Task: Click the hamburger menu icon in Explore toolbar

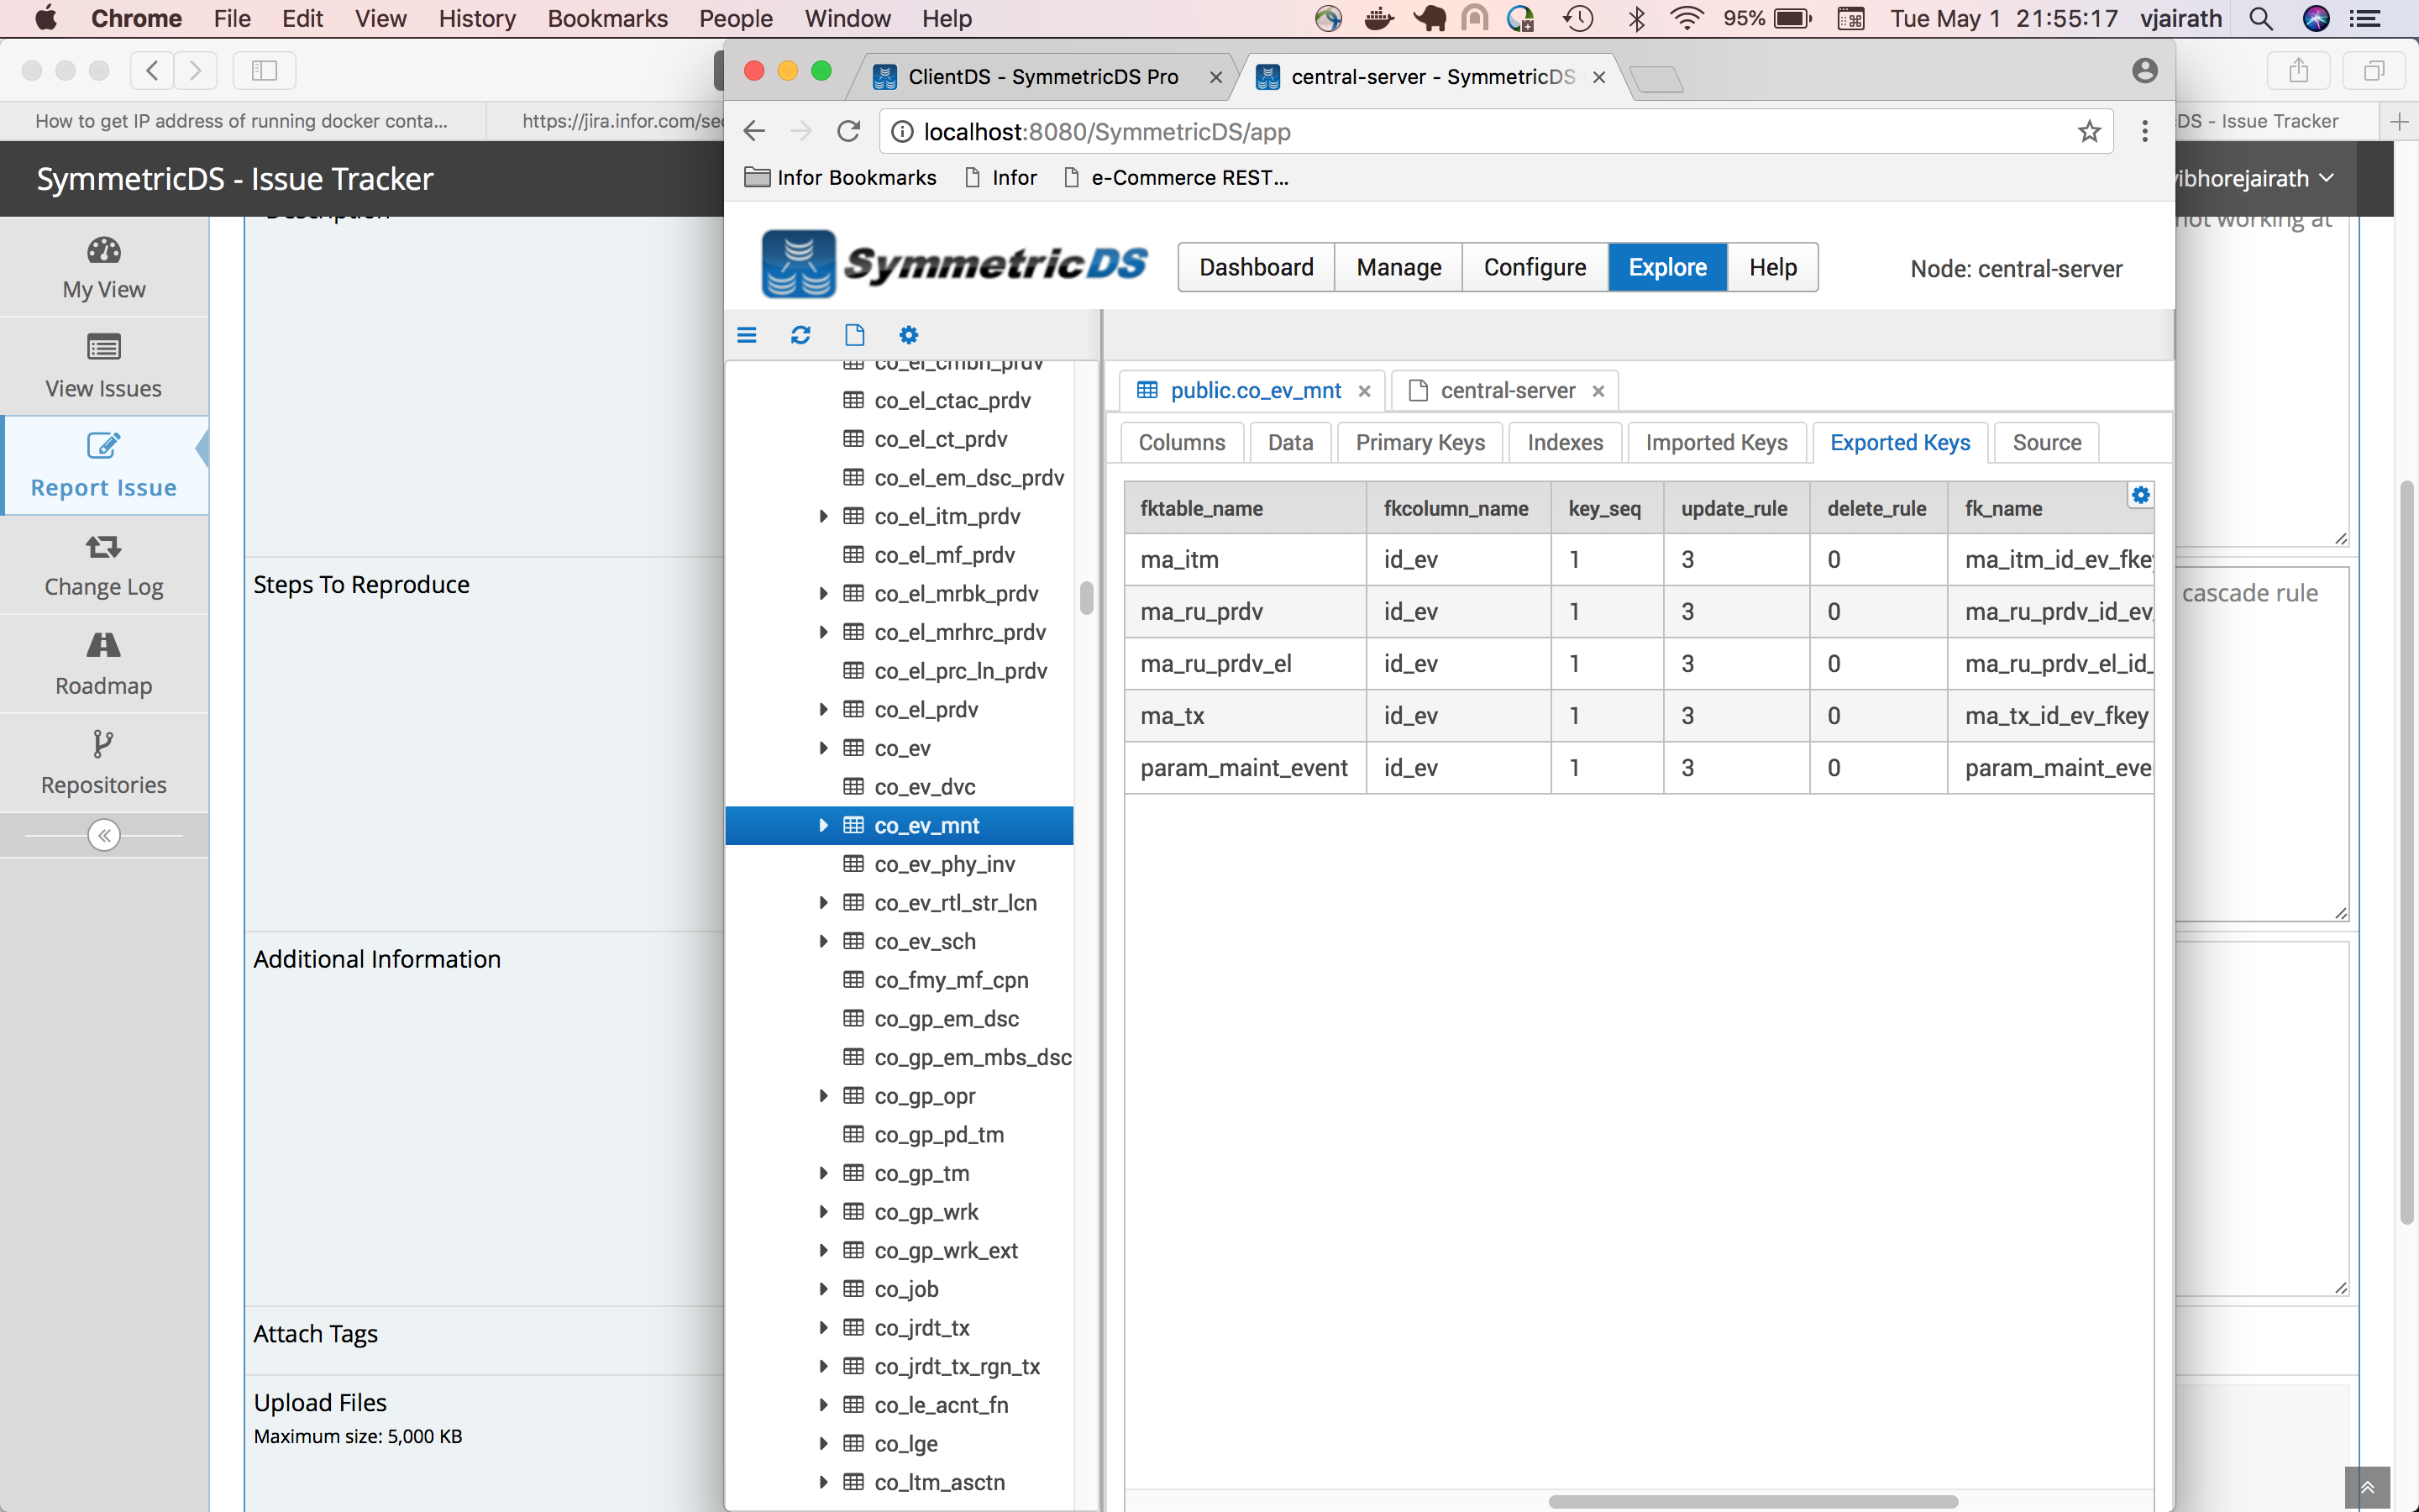Action: coord(747,335)
